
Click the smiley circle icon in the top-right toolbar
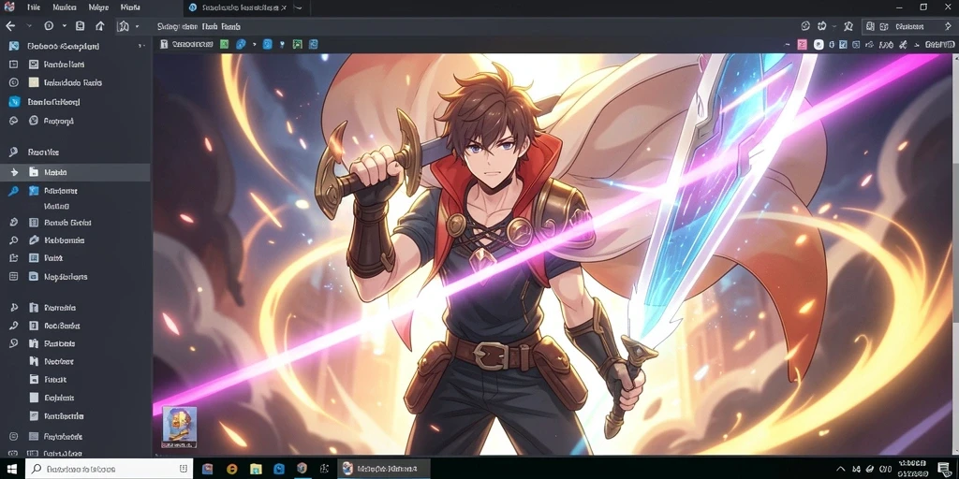point(805,26)
